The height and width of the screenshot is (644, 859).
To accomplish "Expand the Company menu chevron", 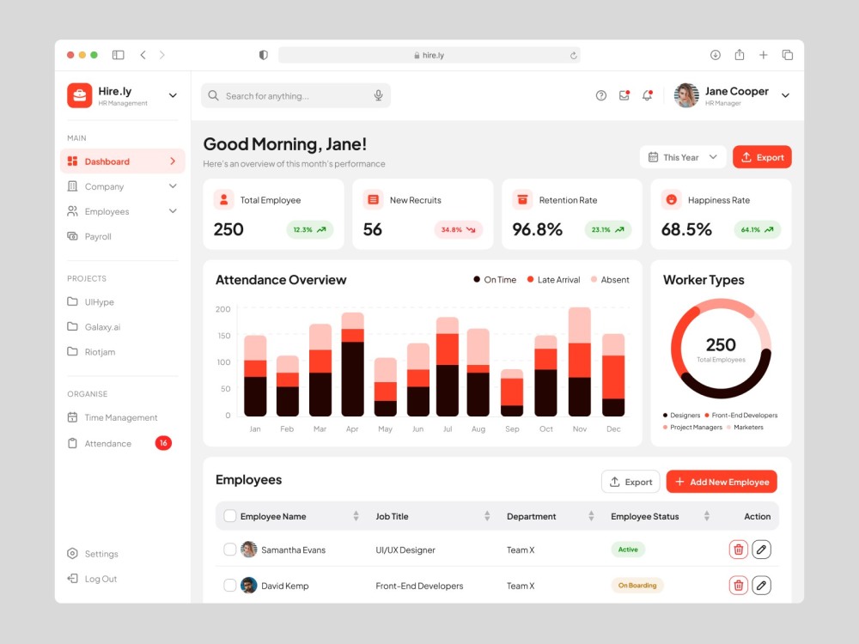I will [x=174, y=186].
